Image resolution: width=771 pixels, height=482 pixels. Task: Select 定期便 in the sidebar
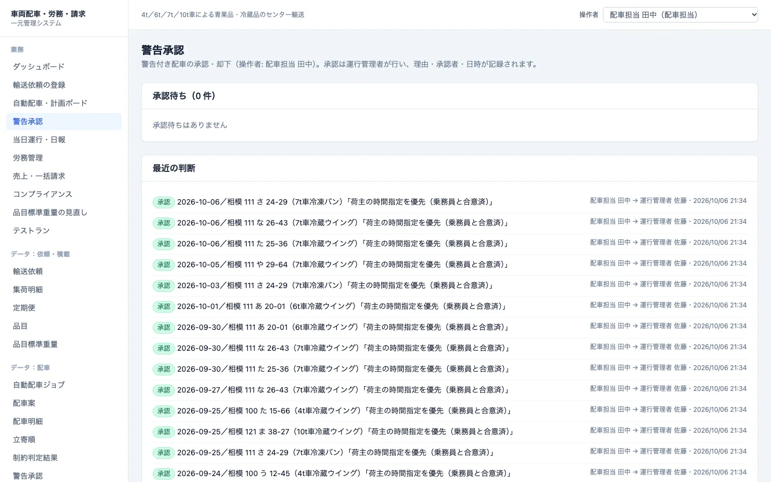(x=64, y=308)
